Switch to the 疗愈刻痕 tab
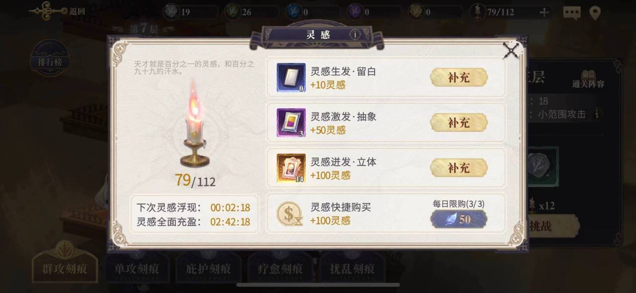 pos(280,269)
